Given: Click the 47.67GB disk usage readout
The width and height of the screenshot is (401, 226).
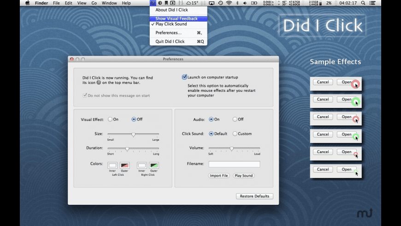Looking at the screenshot, I should coord(295,3).
